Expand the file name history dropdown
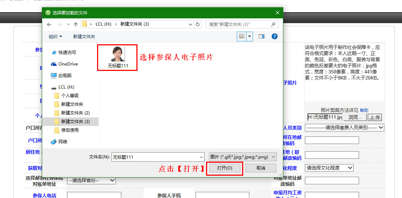402x198 pixels. tap(201, 157)
